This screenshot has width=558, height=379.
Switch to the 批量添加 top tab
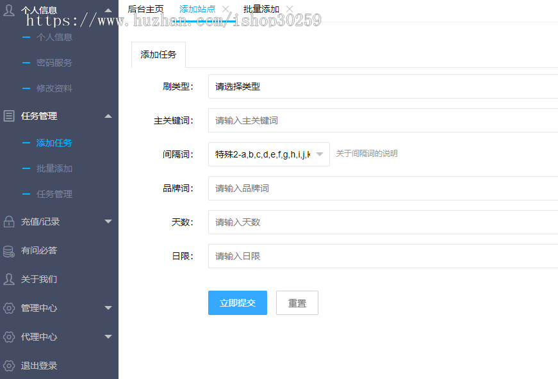[x=261, y=9]
